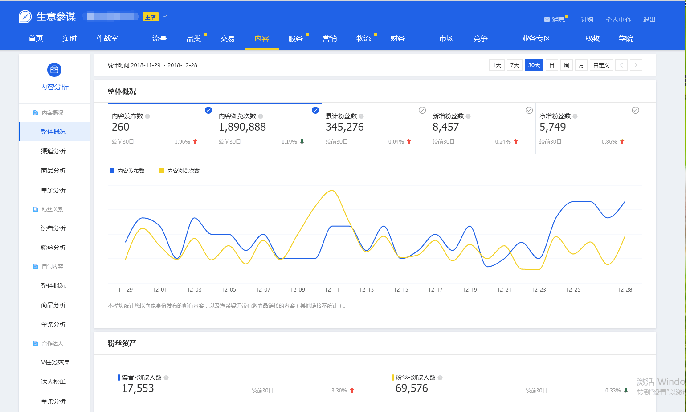Screen dimensions: 686x412
Task: Click 退出 to log out
Action: pos(649,20)
